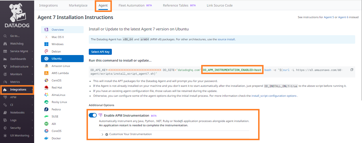Click the UX Monitoring sidebar icon

5,136
